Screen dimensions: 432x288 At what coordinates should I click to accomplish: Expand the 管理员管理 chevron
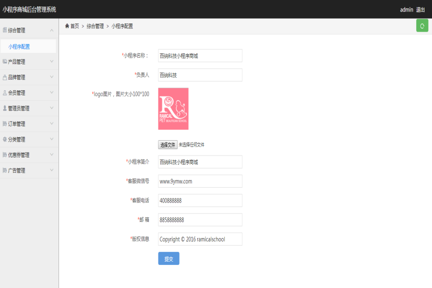[52, 108]
